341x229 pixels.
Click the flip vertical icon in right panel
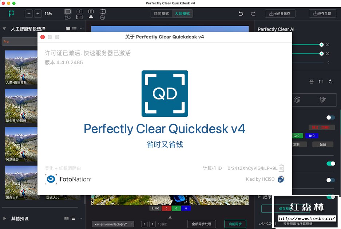[x=312, y=82]
